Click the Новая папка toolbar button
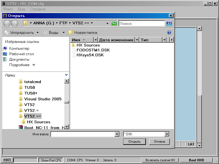The height and width of the screenshot is (164, 219). pyautogui.click(x=83, y=33)
